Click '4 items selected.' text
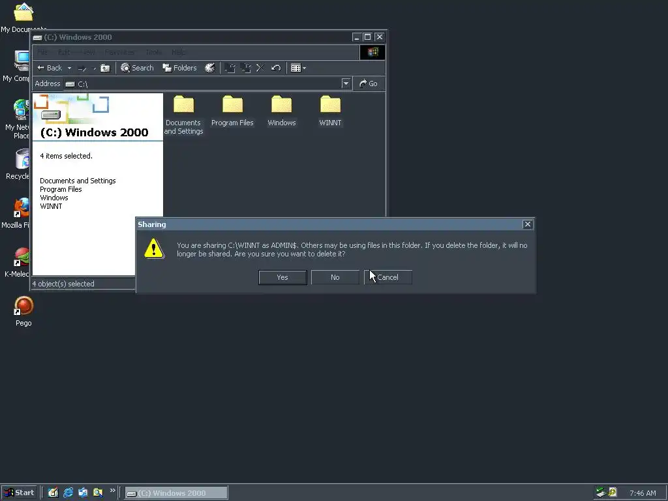The height and width of the screenshot is (501, 668). [66, 156]
